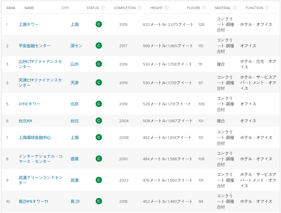
Task: Open the 広州 city link
Action: click(x=75, y=64)
